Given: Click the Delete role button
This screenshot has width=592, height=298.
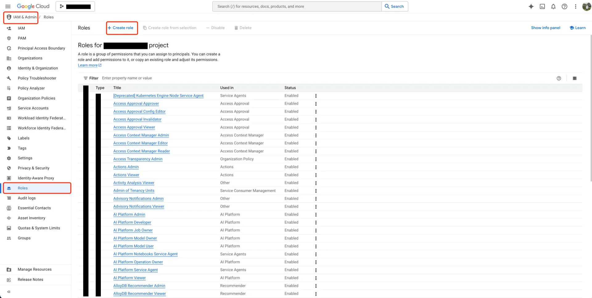Looking at the screenshot, I should (x=243, y=28).
